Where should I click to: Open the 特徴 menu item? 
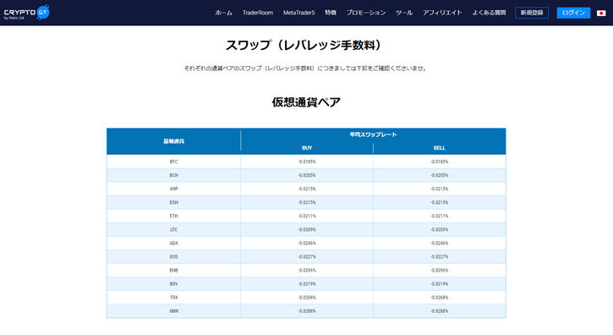[331, 13]
